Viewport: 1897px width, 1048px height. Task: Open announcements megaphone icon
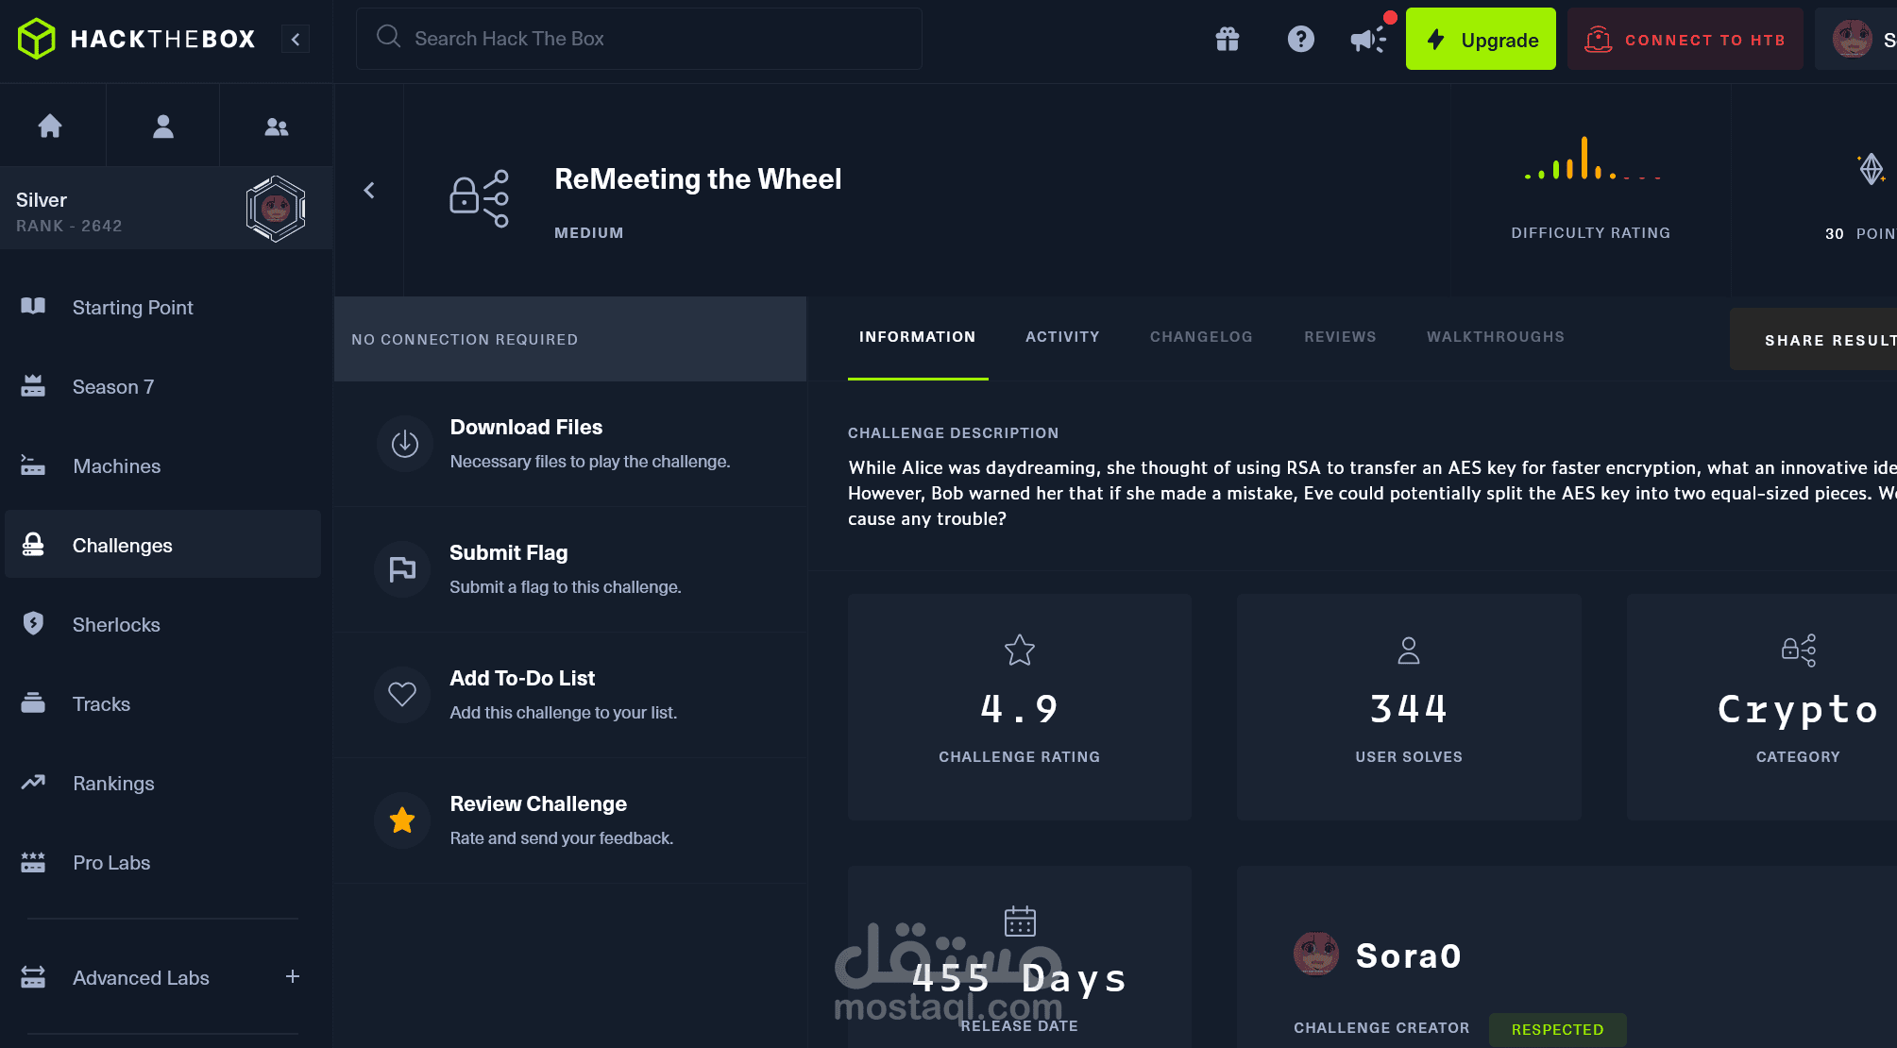point(1368,39)
